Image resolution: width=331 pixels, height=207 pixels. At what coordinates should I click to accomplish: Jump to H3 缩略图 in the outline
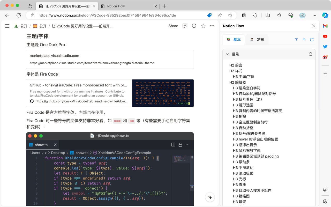click(x=241, y=196)
